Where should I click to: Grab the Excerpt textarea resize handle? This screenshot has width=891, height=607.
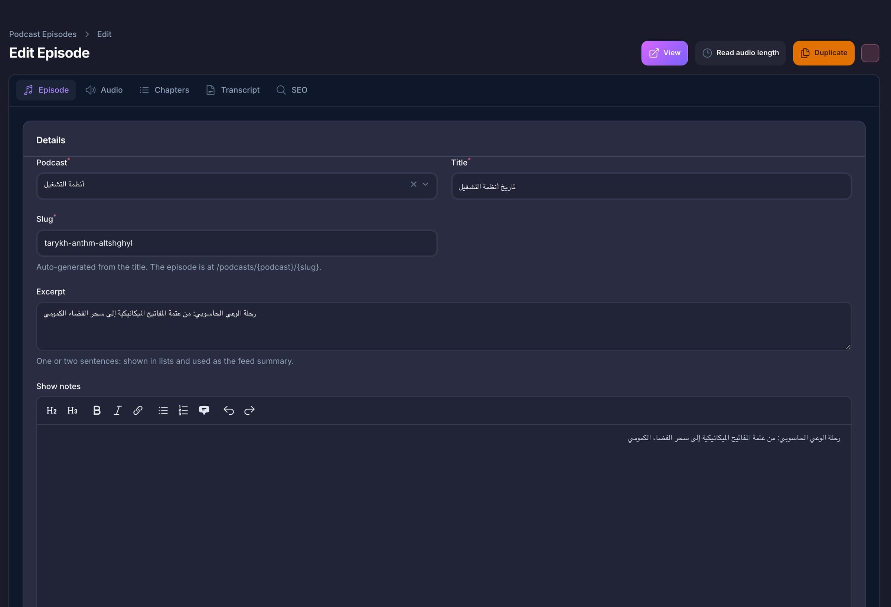pos(848,347)
